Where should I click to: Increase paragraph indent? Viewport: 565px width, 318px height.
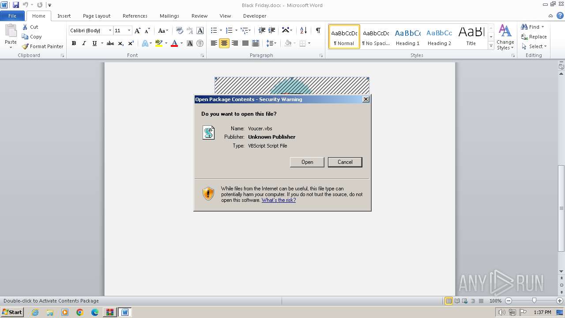coord(272,30)
